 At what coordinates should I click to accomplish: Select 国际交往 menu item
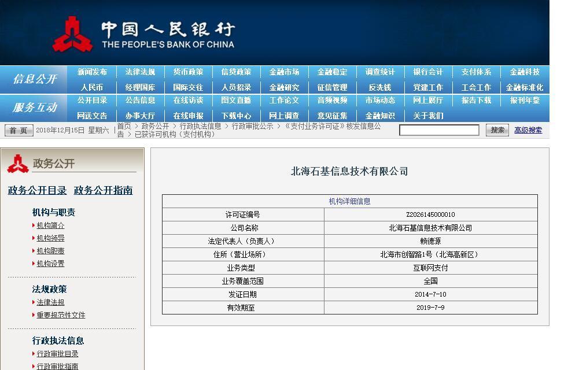188,88
